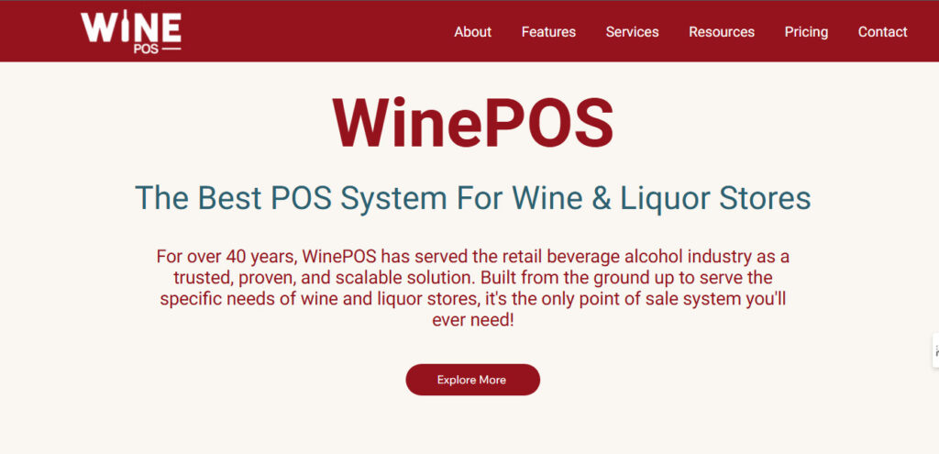Open the About menu item
The height and width of the screenshot is (454, 939).
coord(472,32)
